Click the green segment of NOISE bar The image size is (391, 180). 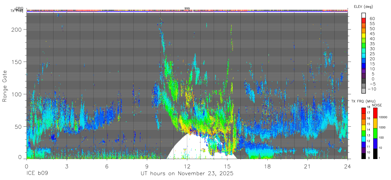point(375,133)
